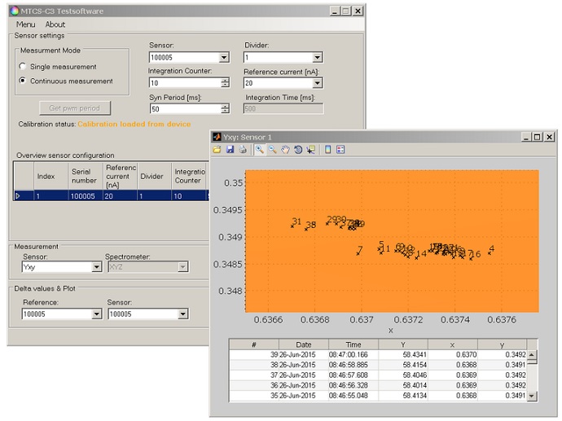
Task: Click the Integration Time field showing 500
Action: (x=283, y=109)
